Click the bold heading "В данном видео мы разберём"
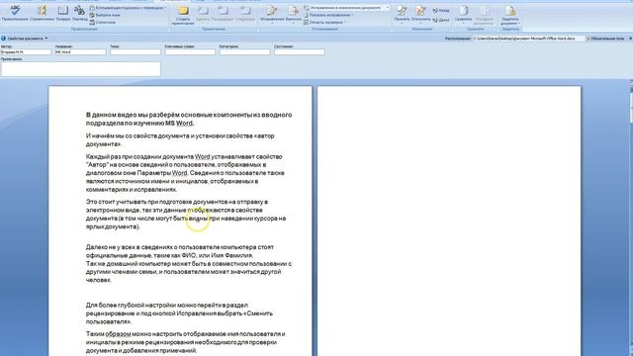Screen dimensions: 633x356 (x=189, y=119)
